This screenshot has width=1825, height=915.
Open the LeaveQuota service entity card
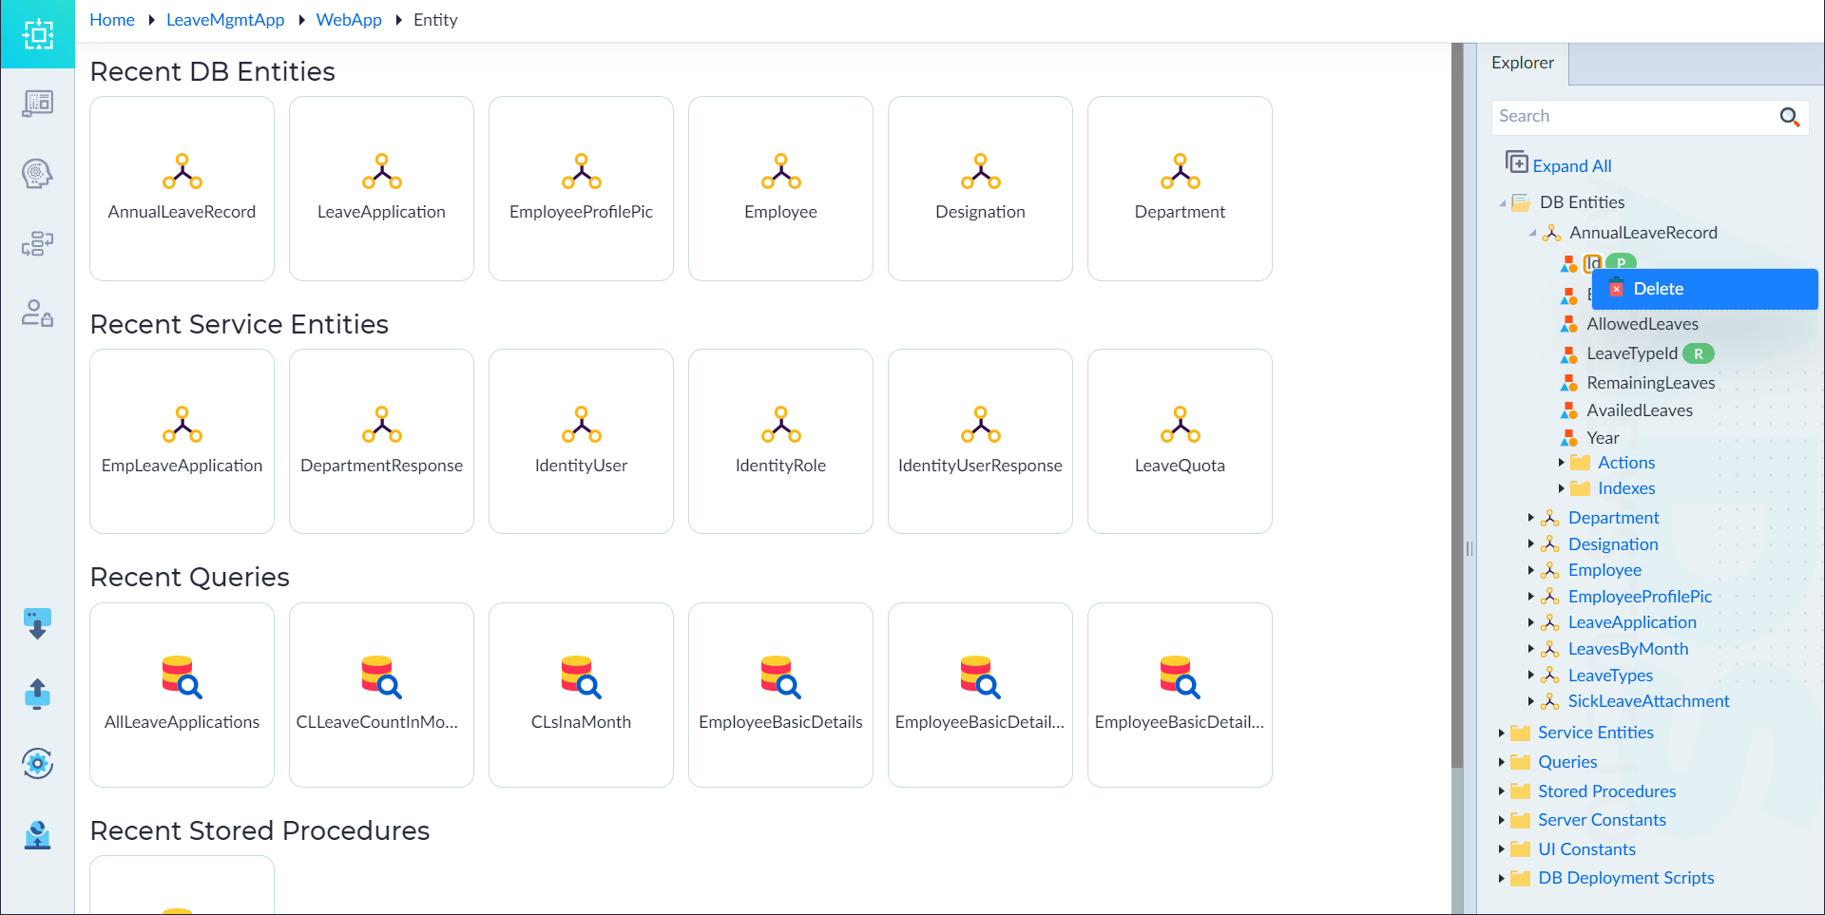pyautogui.click(x=1180, y=441)
